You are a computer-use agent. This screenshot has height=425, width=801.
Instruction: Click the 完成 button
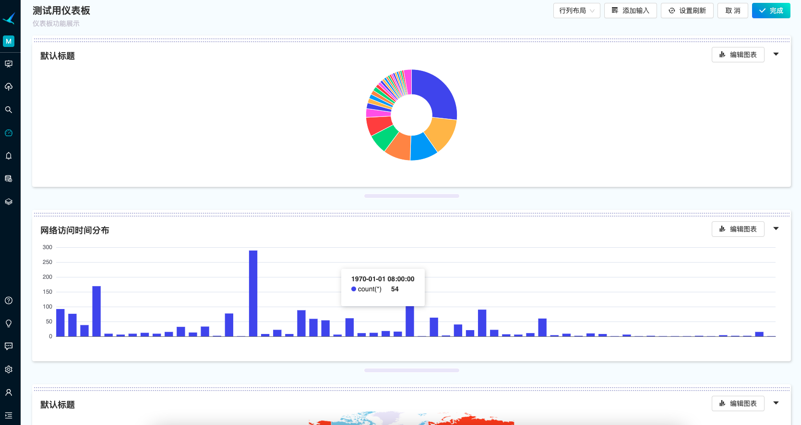771,11
